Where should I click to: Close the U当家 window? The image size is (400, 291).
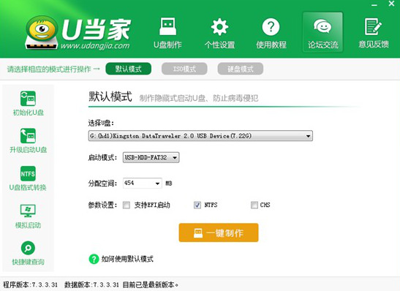(x=391, y=4)
